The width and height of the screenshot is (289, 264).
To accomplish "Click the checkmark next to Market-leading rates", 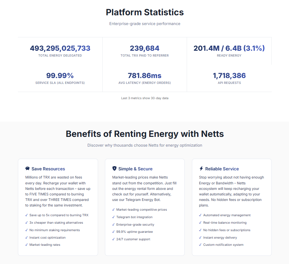I will (26, 245).
